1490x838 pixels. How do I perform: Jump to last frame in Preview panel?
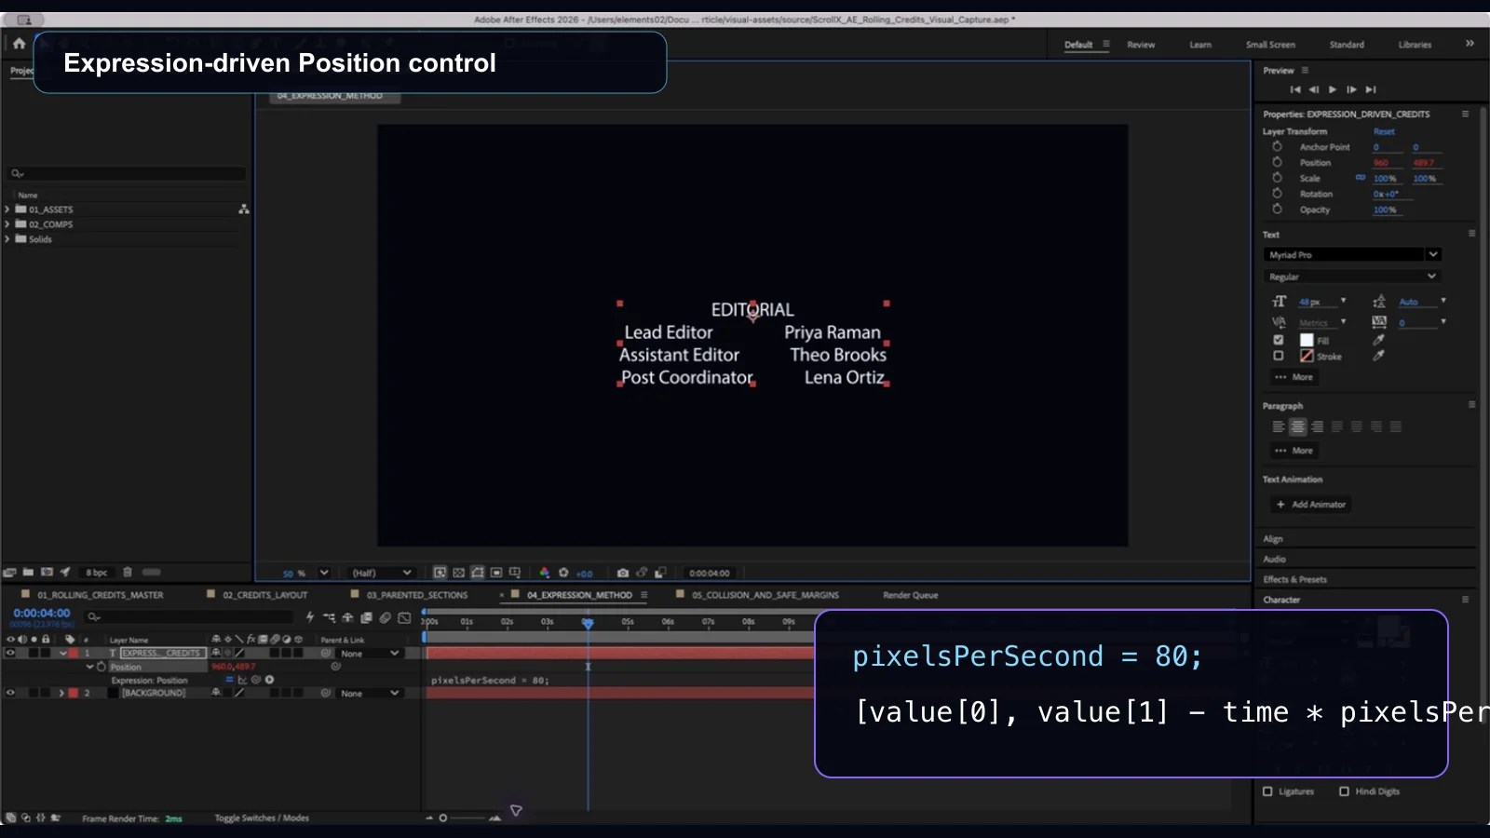click(1371, 89)
